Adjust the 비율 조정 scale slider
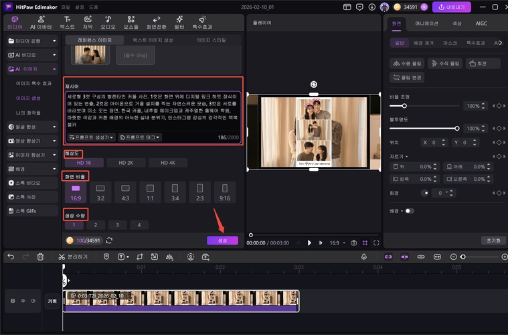This screenshot has width=508, height=335. [424, 106]
